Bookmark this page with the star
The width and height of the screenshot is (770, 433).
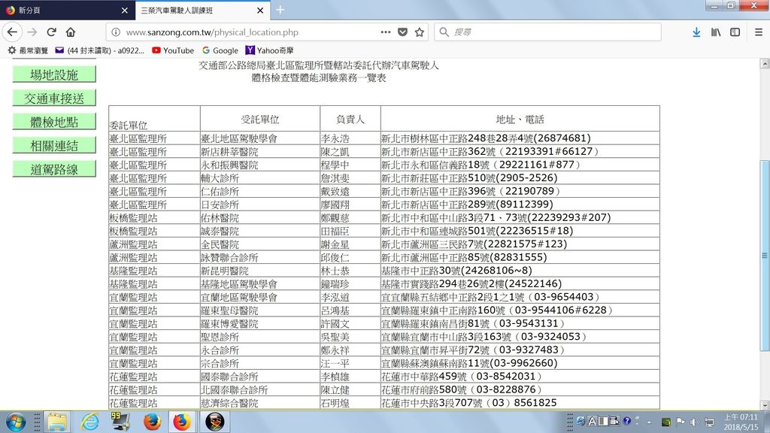click(420, 32)
